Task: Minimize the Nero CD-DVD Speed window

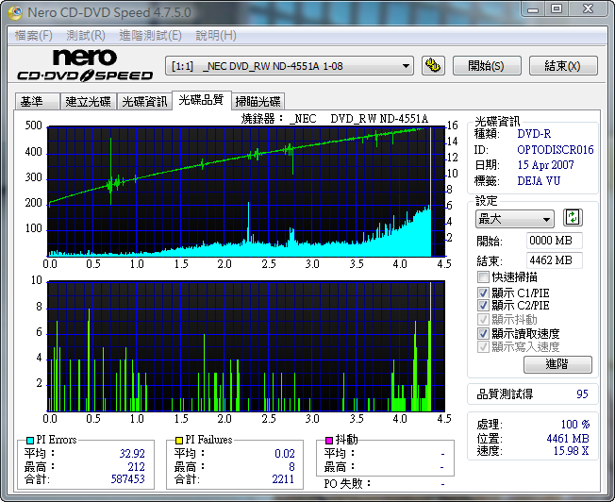Action: tap(533, 8)
